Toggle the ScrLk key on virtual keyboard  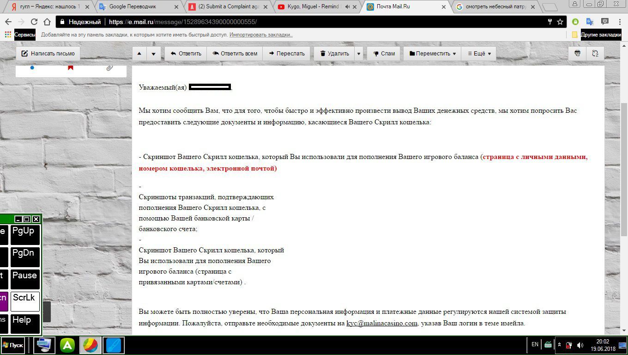[x=25, y=301]
